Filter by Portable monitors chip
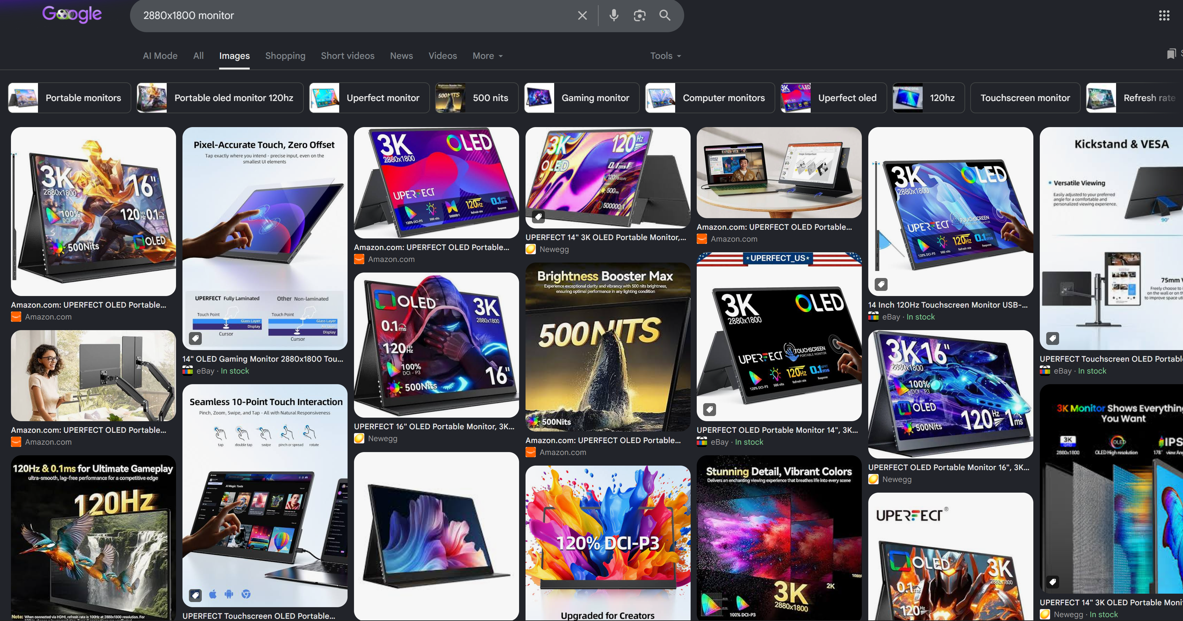This screenshot has width=1183, height=621. [69, 98]
